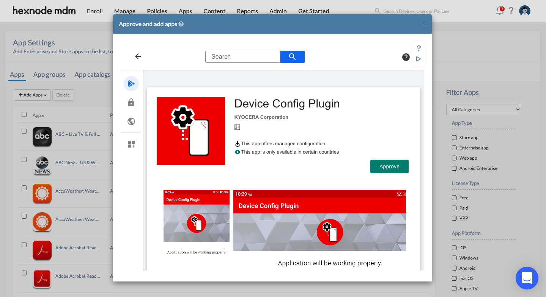
Task: Click the Play store Search field
Action: click(243, 56)
